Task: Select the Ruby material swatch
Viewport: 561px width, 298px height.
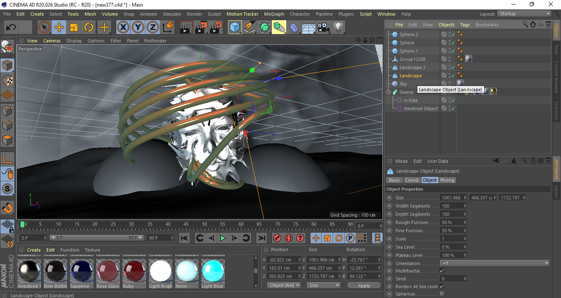Action: [133, 272]
